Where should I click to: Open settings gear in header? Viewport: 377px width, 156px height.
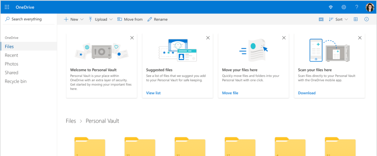(344, 7)
